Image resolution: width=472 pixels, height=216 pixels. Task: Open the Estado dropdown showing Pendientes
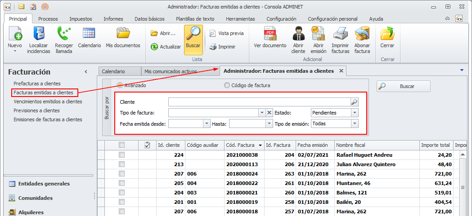click(x=355, y=113)
